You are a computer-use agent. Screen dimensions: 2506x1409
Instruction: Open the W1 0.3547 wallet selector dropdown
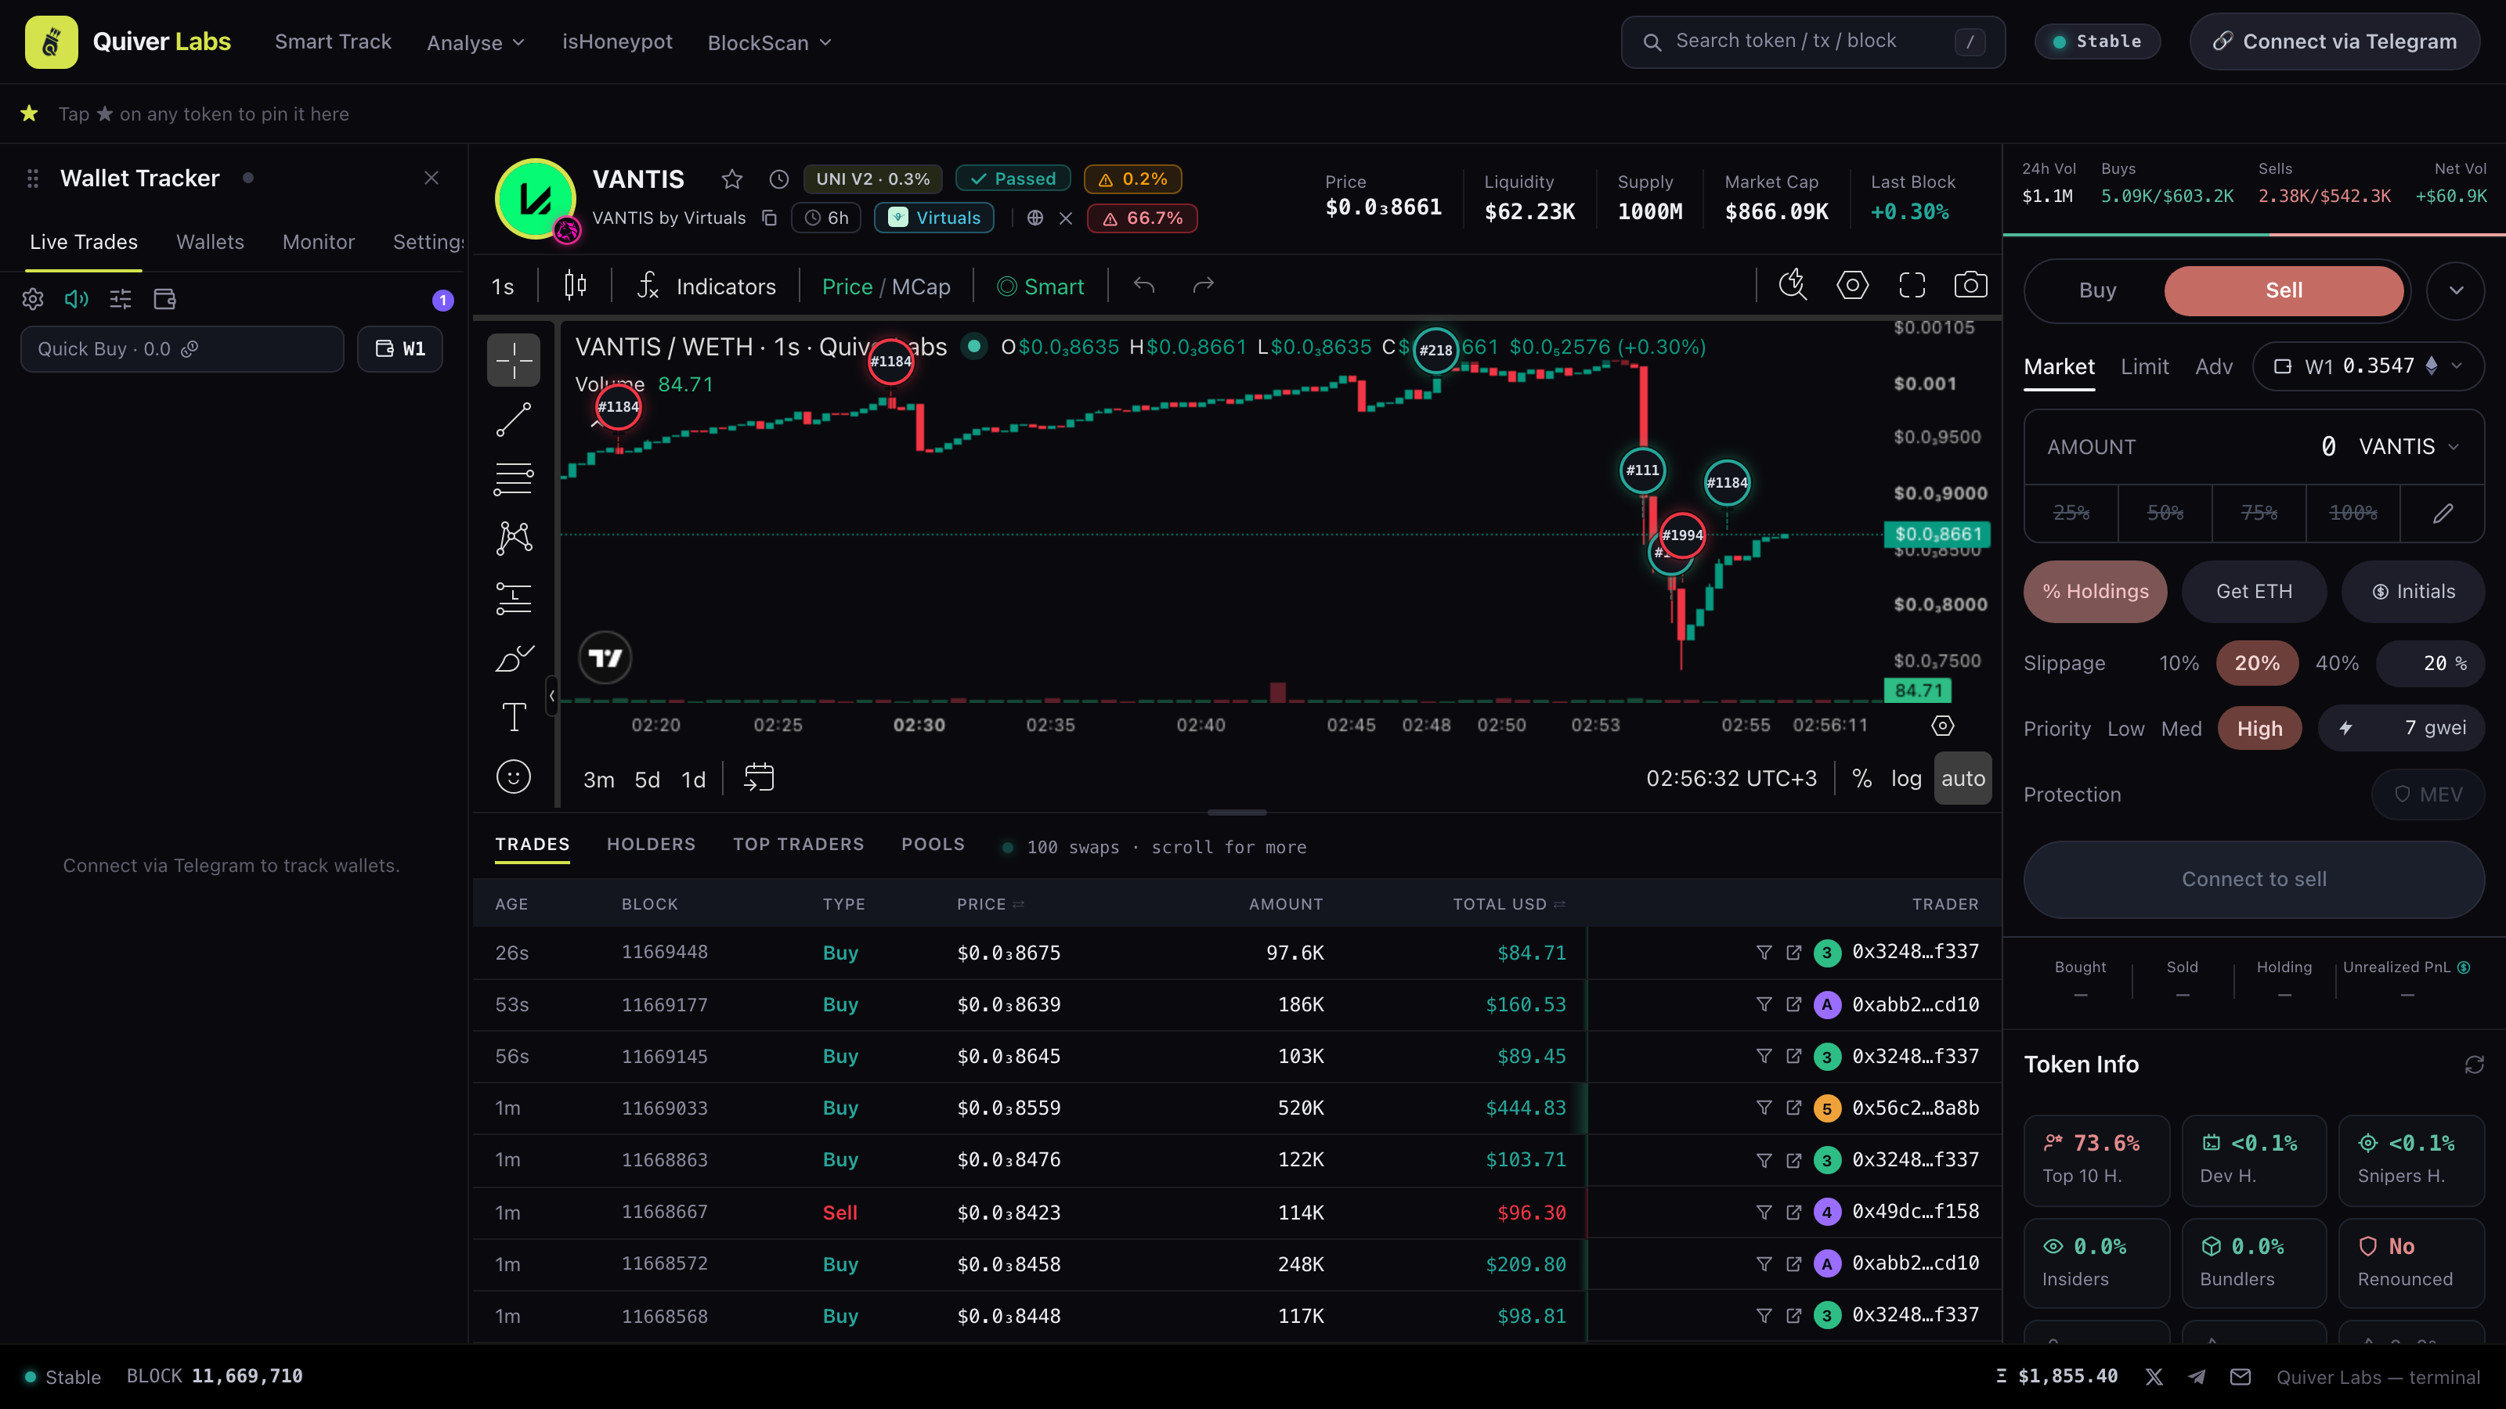click(x=2368, y=366)
